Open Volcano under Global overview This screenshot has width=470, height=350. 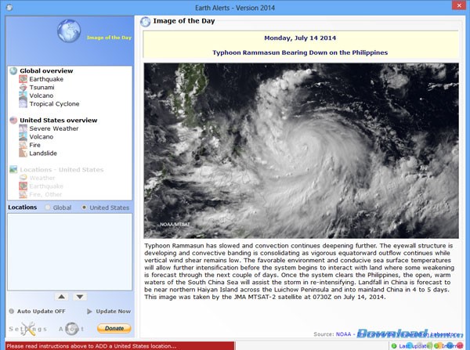42,96
